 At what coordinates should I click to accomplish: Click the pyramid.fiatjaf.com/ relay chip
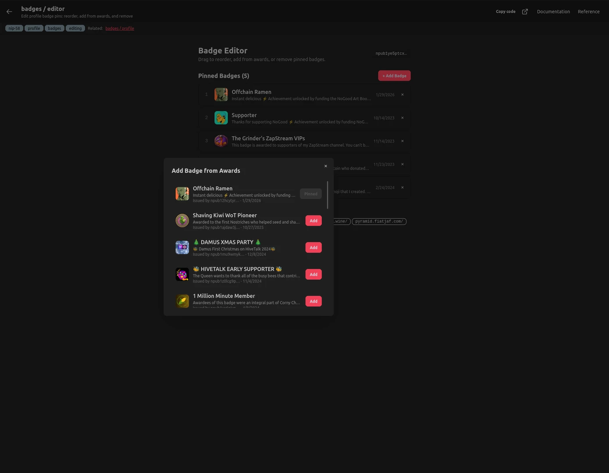[x=379, y=222]
